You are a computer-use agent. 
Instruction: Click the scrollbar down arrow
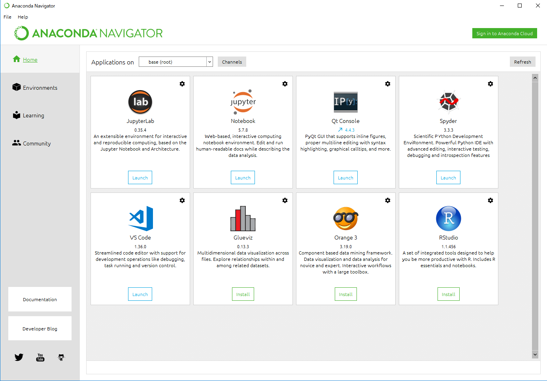(535, 355)
